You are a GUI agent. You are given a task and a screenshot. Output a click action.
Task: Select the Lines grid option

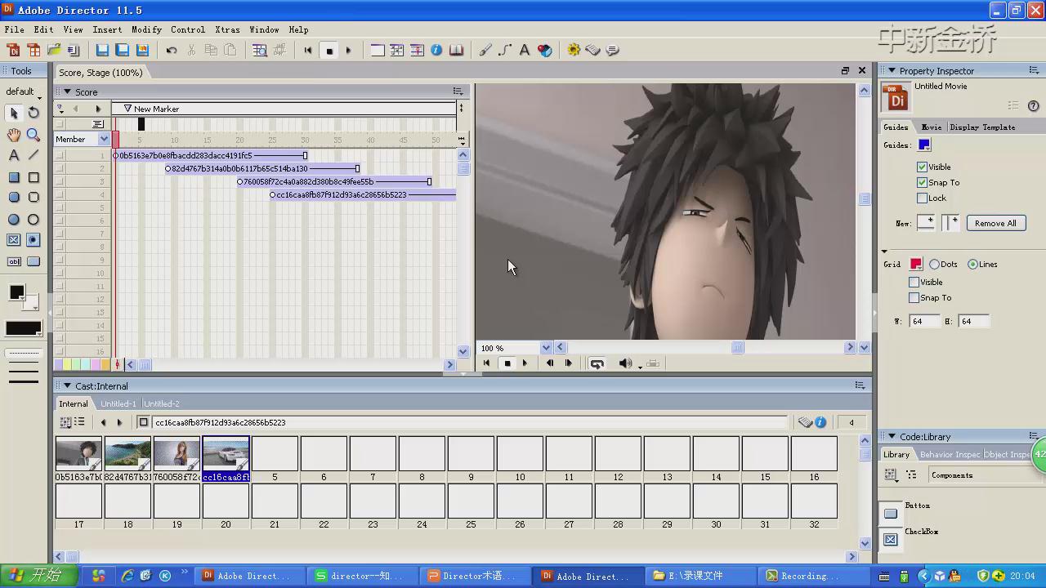point(972,264)
